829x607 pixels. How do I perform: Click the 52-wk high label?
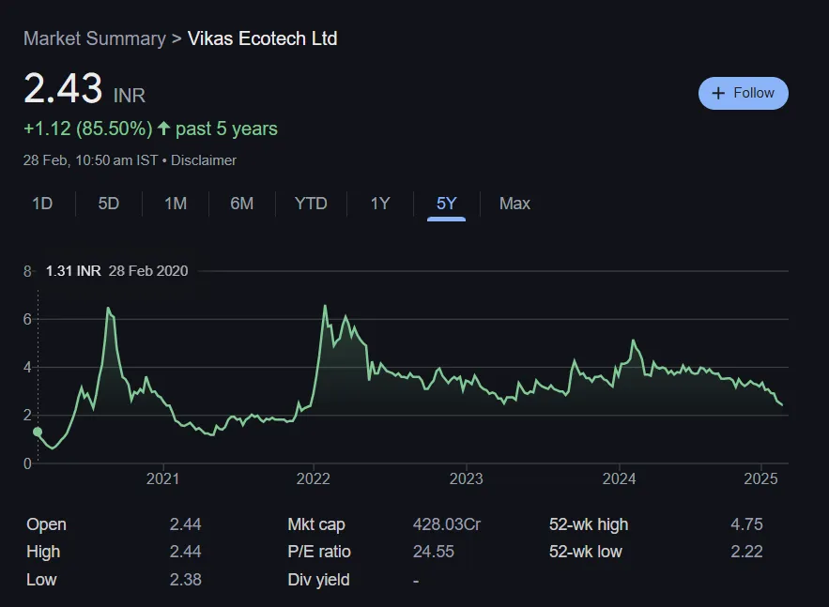[x=589, y=524]
